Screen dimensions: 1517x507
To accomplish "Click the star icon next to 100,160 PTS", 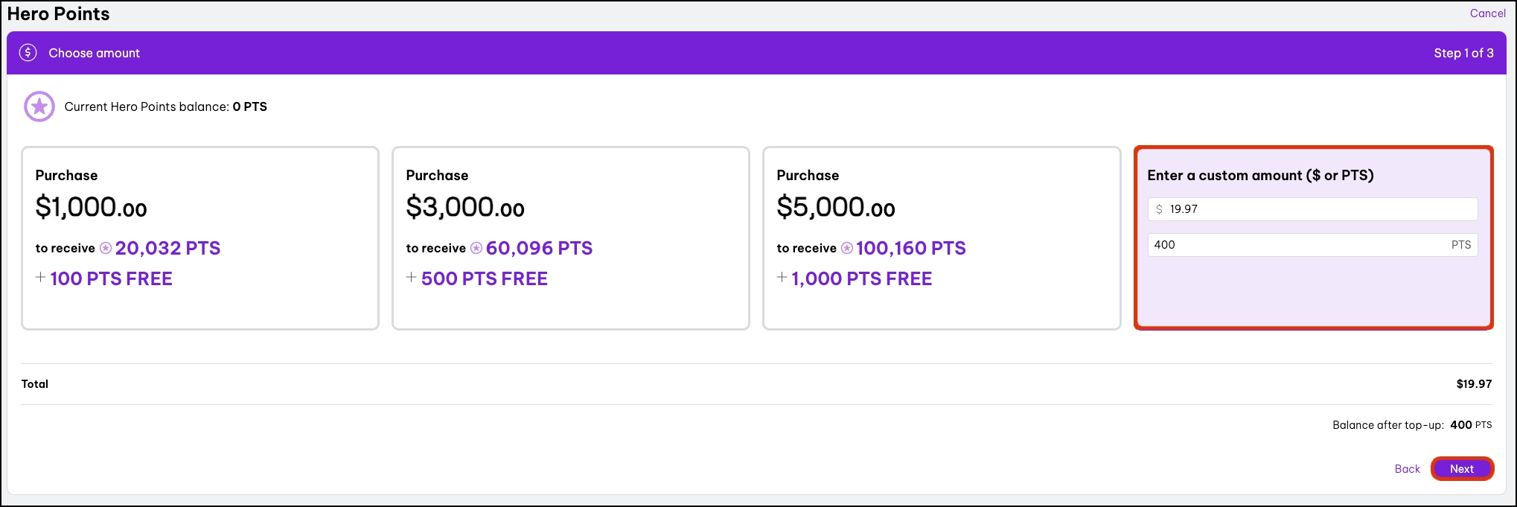I will pos(847,248).
